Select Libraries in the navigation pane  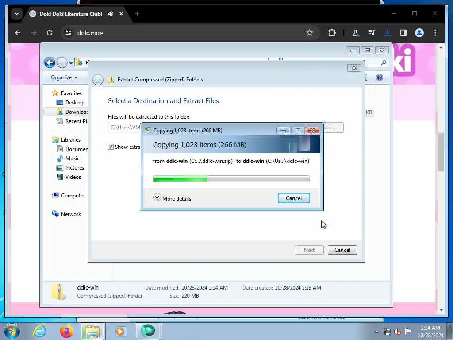pyautogui.click(x=66, y=139)
